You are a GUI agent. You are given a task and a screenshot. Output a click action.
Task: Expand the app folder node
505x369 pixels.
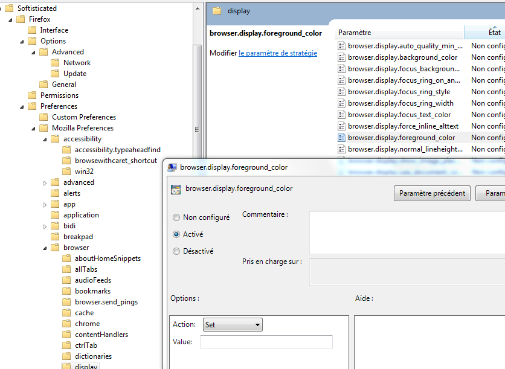click(45, 205)
